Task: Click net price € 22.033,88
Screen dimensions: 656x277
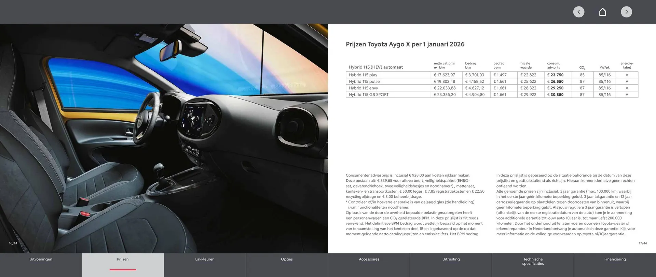Action: [x=445, y=88]
